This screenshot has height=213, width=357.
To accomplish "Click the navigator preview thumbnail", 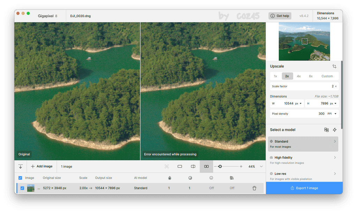I will pyautogui.click(x=304, y=41).
